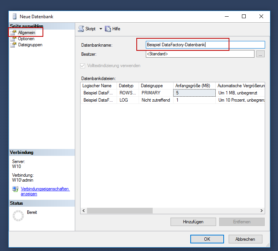
Task: Click the Verbindungseigenschaften icon
Action: click(16, 189)
